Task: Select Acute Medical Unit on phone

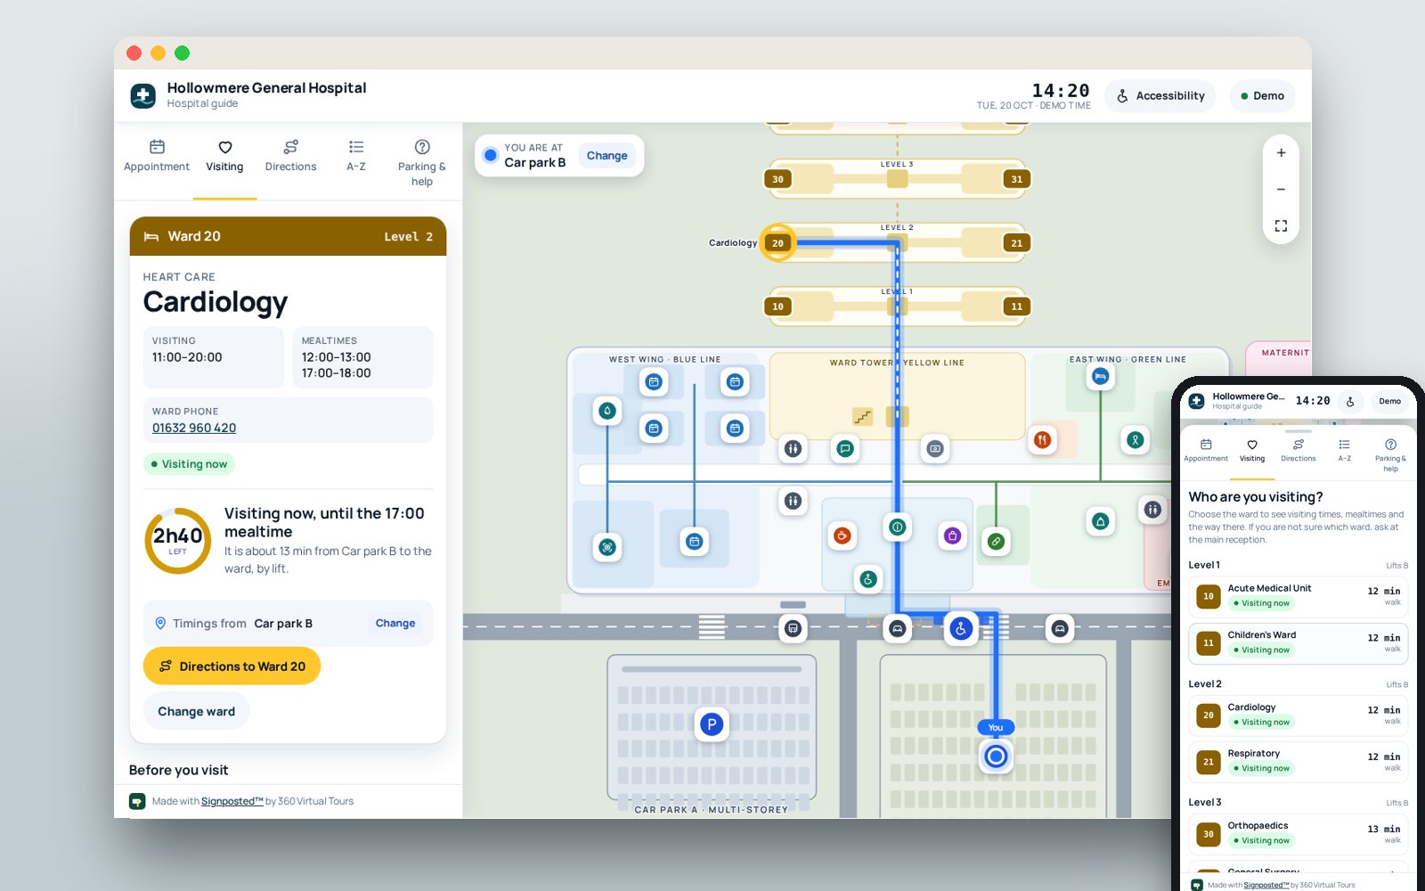Action: pyautogui.click(x=1298, y=596)
